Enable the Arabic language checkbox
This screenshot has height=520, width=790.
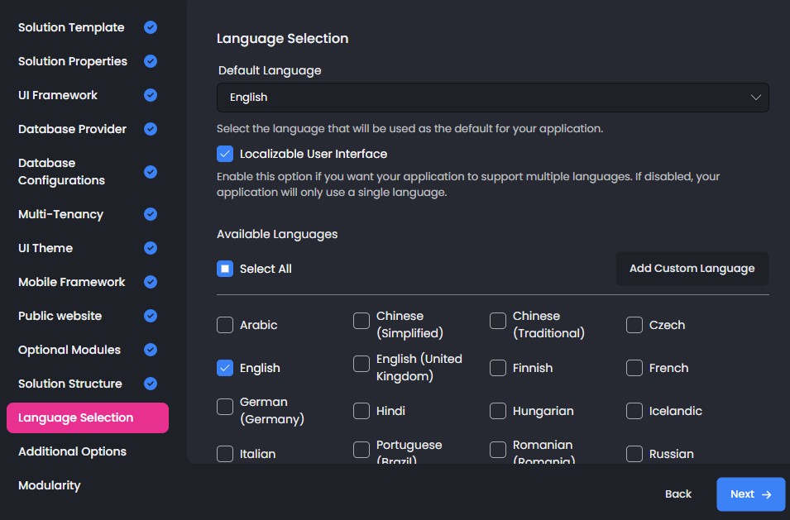coord(225,325)
